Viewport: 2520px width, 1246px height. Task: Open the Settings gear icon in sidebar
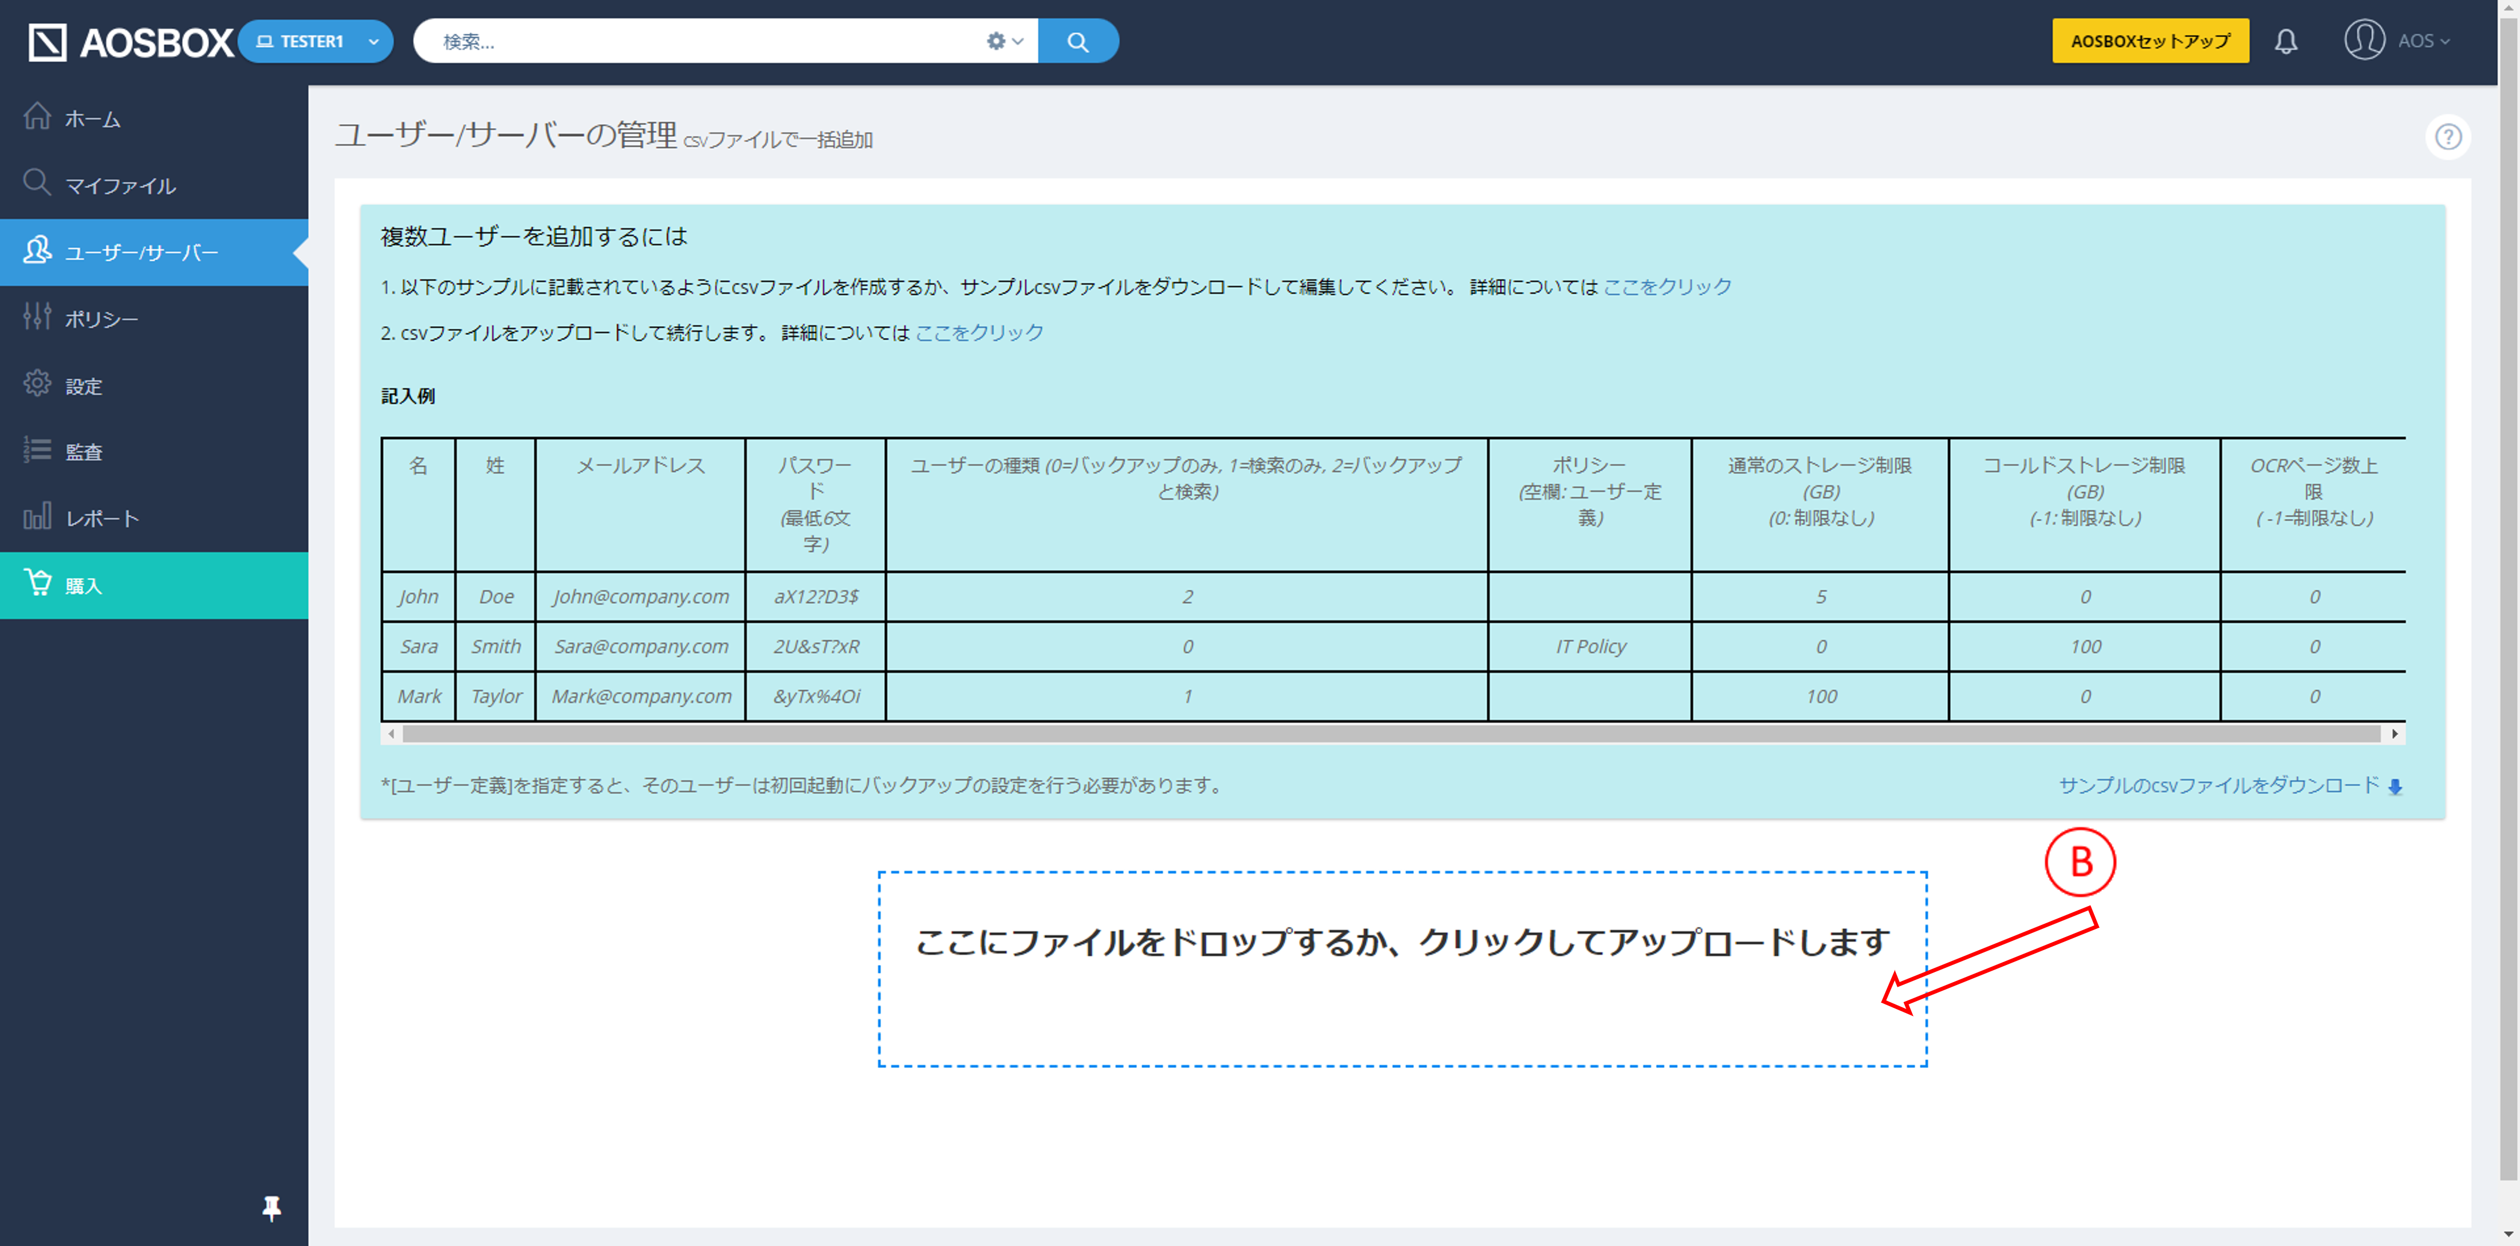37,383
